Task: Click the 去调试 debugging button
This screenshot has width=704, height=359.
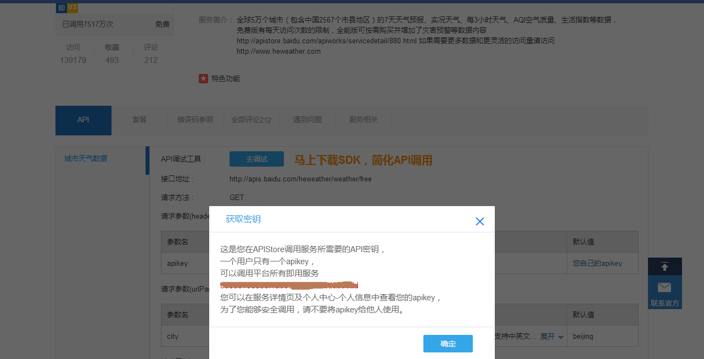Action: click(256, 159)
